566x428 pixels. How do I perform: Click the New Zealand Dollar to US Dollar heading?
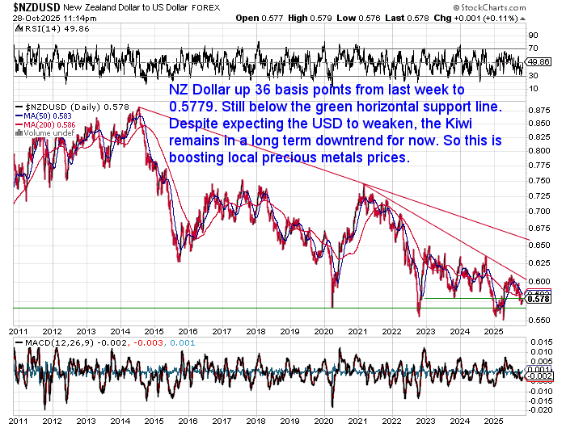pyautogui.click(x=125, y=7)
